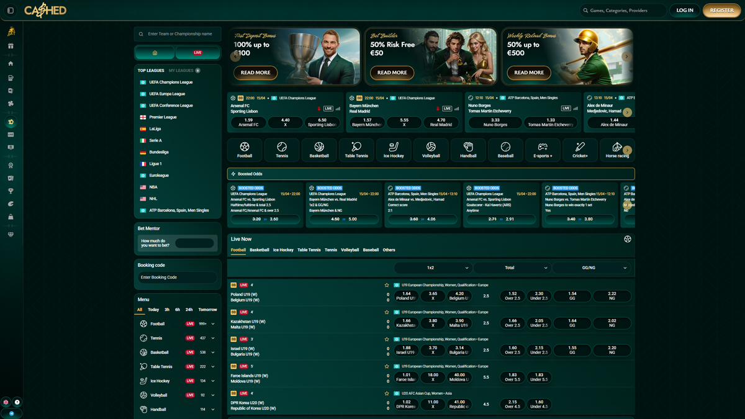Expand Table Tennis in the Menu list
745x419 pixels.
click(x=213, y=367)
